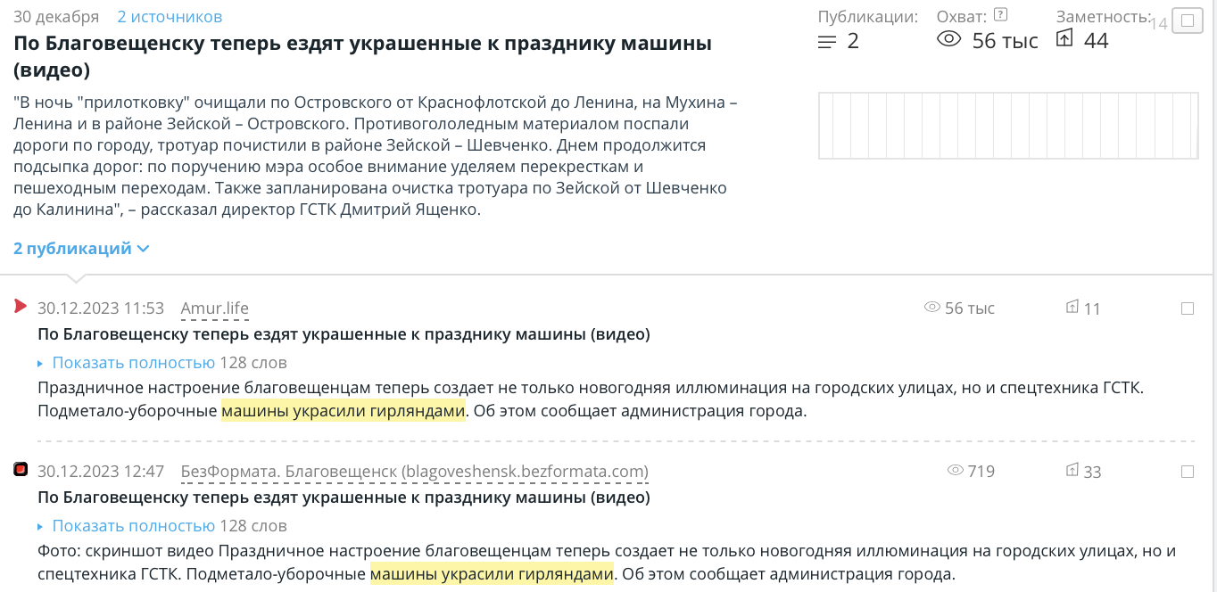Open the main story headline about украшенные машины
1217x592 pixels.
coord(362,56)
